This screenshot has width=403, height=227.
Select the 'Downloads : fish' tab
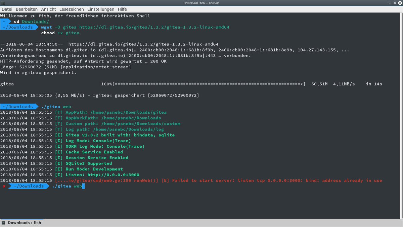tap(21, 223)
